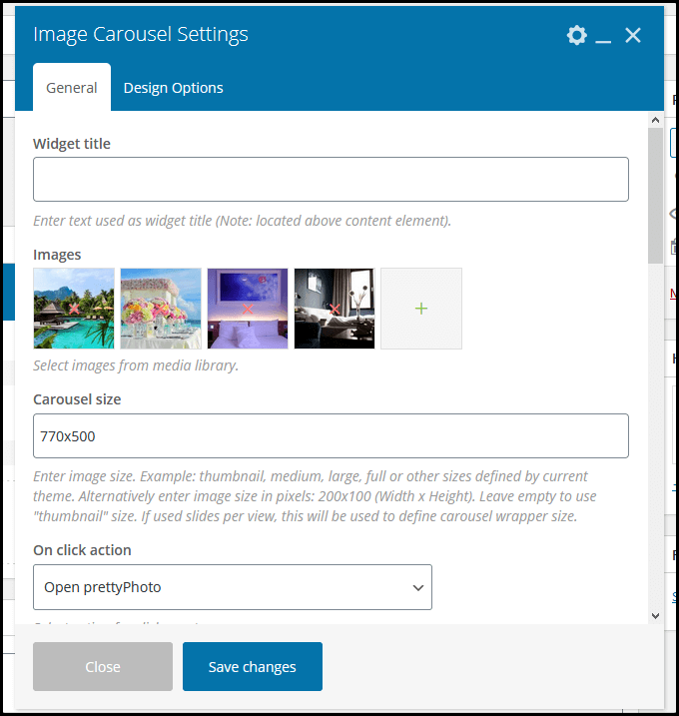
Task: Remove the purple bedroom image
Action: 247,310
